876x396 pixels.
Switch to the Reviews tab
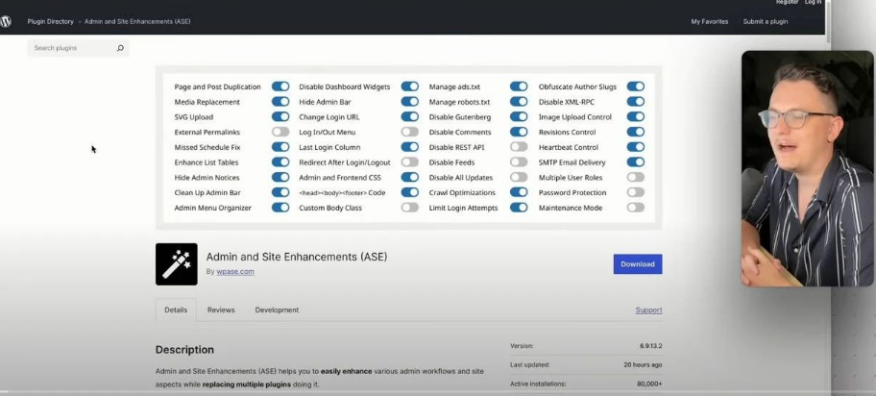click(221, 309)
